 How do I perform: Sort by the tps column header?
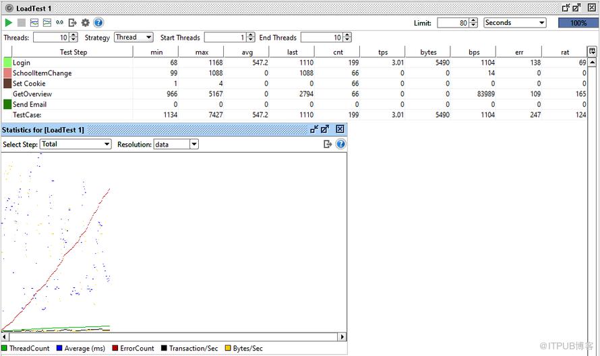click(x=383, y=52)
